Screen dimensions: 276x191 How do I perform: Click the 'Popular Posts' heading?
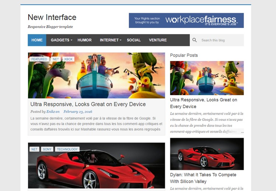pyautogui.click(x=184, y=55)
